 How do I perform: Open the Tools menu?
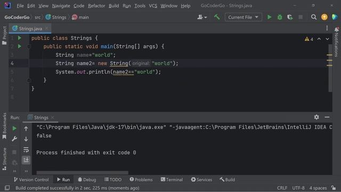click(140, 6)
